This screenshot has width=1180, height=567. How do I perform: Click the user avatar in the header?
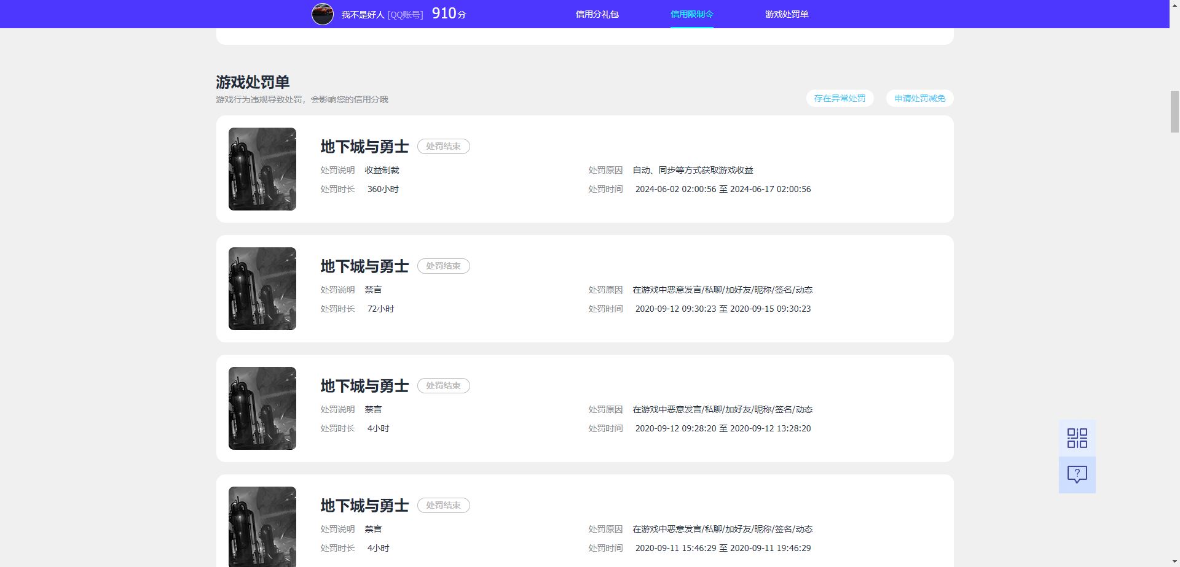pyautogui.click(x=322, y=13)
